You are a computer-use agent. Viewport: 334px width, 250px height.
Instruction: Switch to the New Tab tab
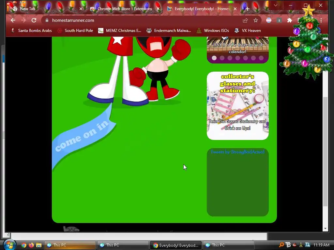[46, 9]
